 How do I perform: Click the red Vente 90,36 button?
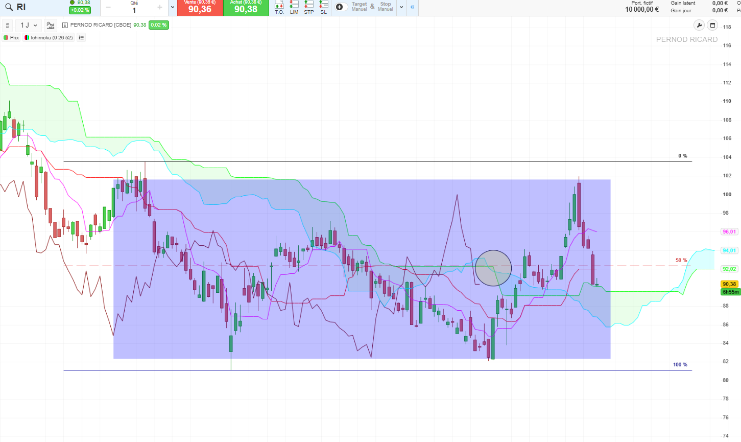coord(200,8)
